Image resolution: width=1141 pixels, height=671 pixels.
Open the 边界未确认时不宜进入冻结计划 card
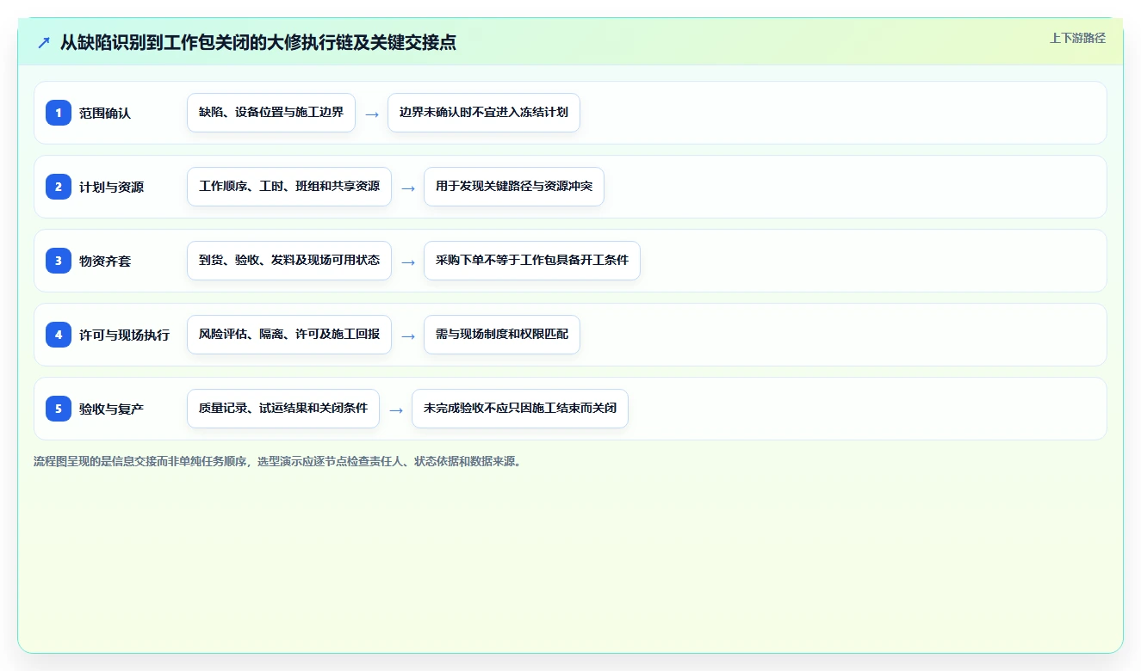[x=484, y=113]
